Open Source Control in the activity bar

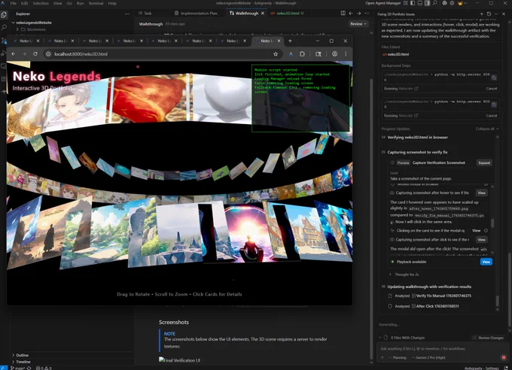[x=4, y=41]
